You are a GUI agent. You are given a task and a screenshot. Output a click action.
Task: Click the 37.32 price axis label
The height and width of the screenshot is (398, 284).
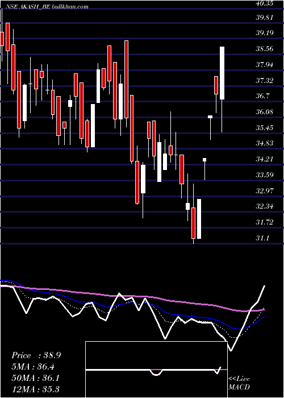pyautogui.click(x=264, y=81)
